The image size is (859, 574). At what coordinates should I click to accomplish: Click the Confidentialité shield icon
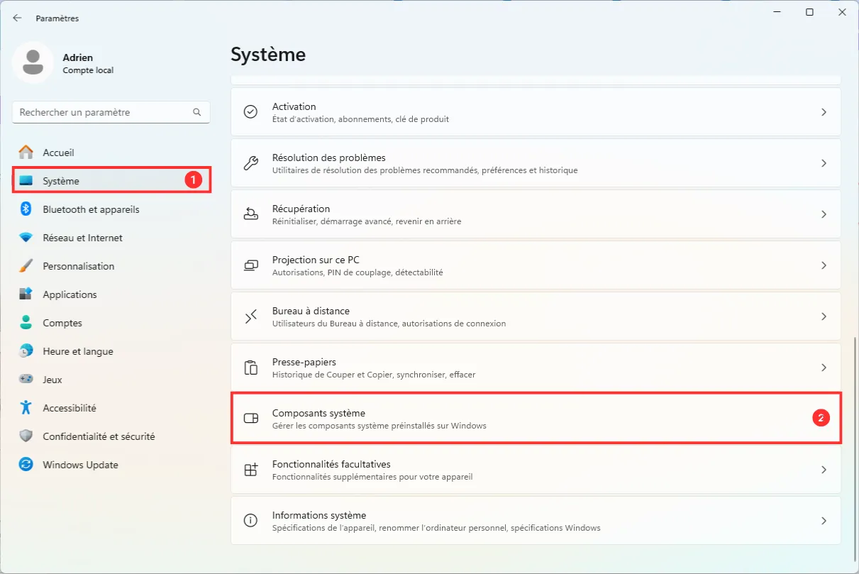tap(26, 436)
